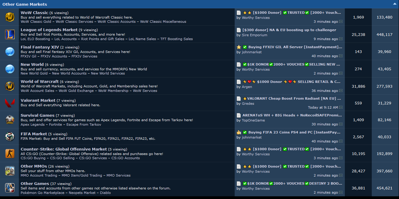Screen dimensions: 399x199
Task: Open the TFT Boosting Sales subforum
Action: tap(177, 39)
